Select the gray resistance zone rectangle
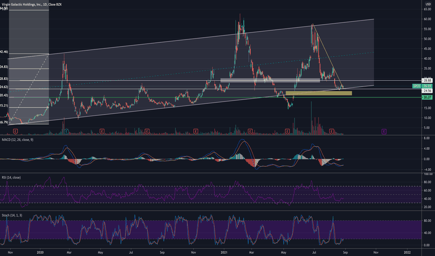435x256 pixels. 270,80
